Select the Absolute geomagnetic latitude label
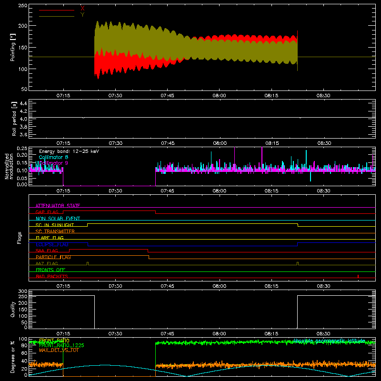This screenshot has height=381, width=381. 329,341
